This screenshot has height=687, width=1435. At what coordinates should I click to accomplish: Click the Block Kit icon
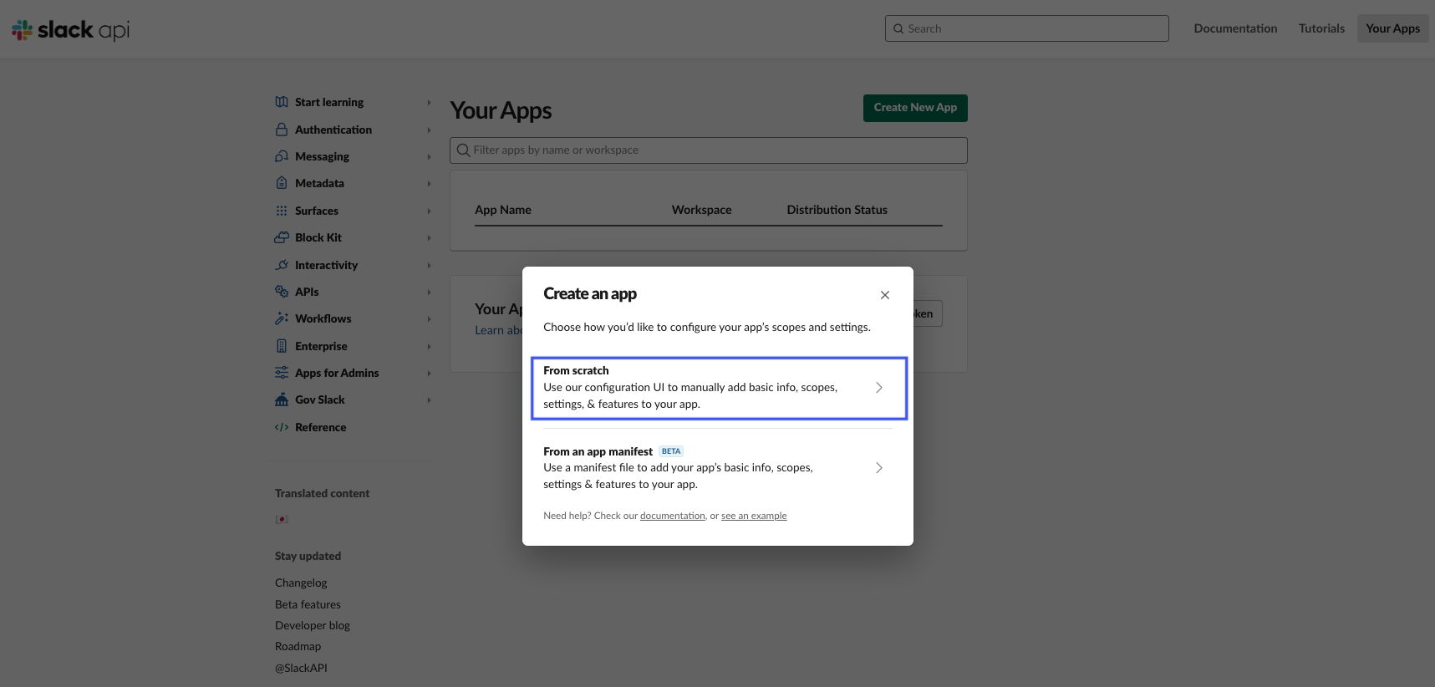(282, 237)
